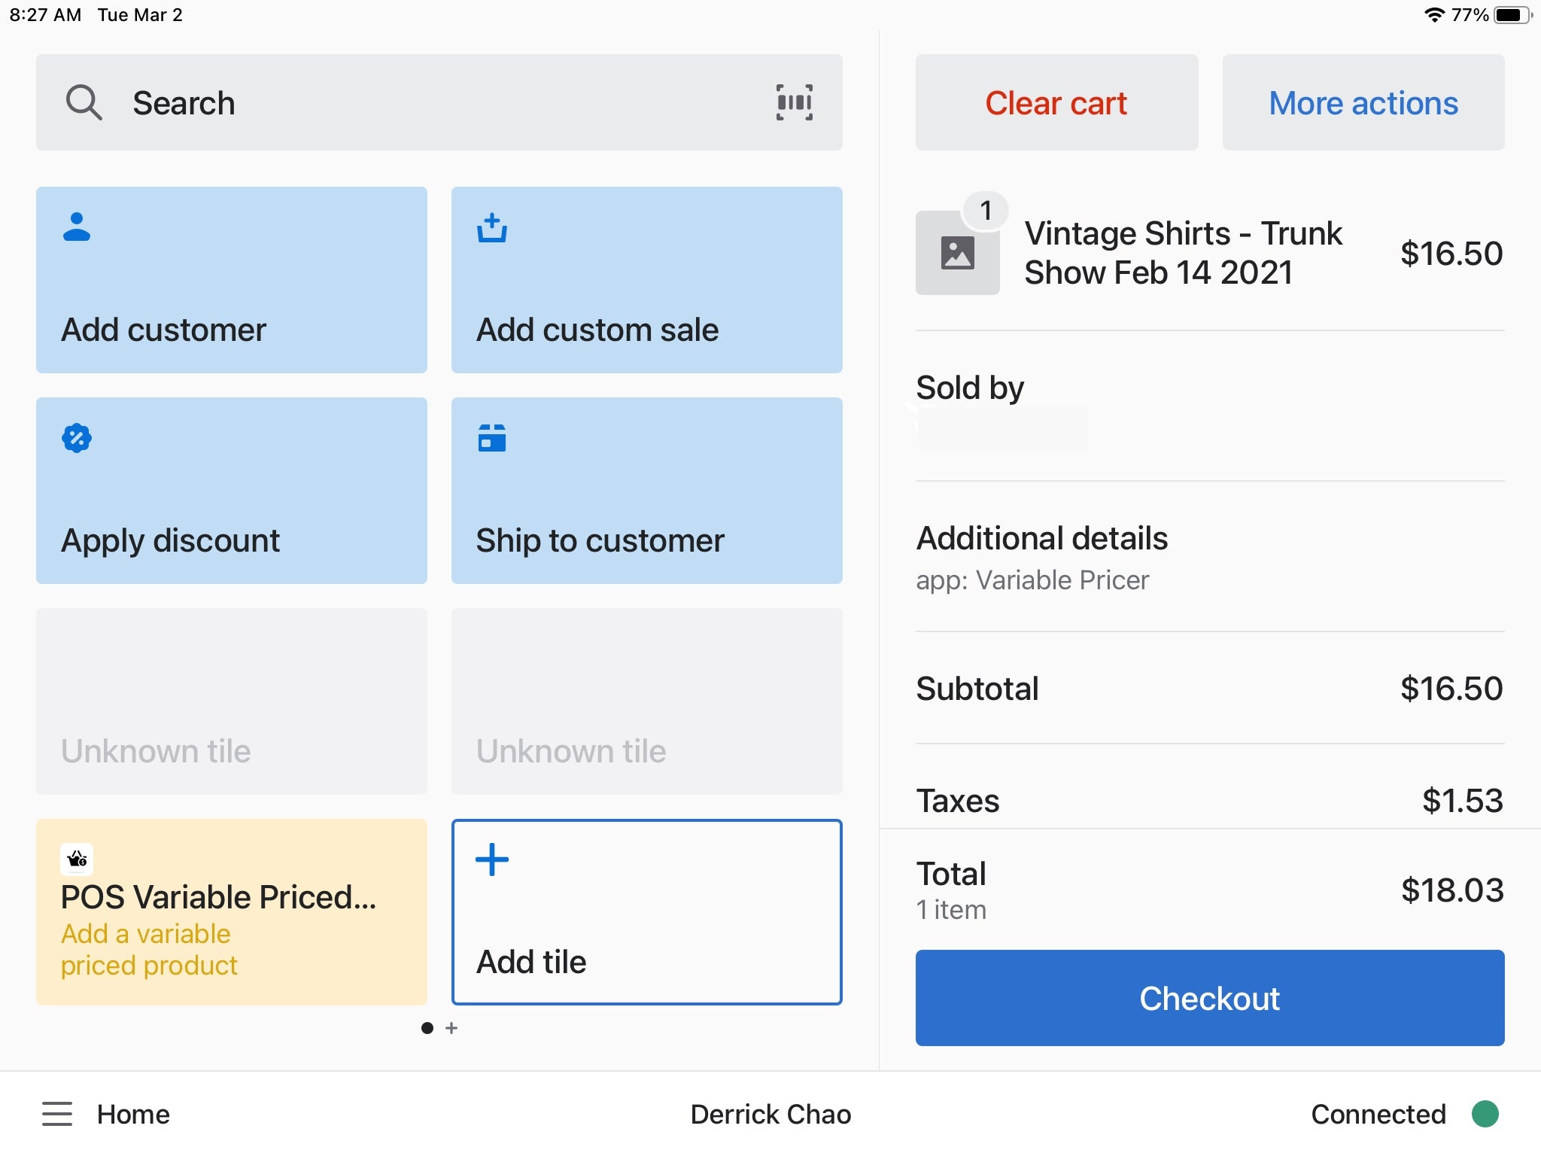Go to Home screen

point(132,1115)
